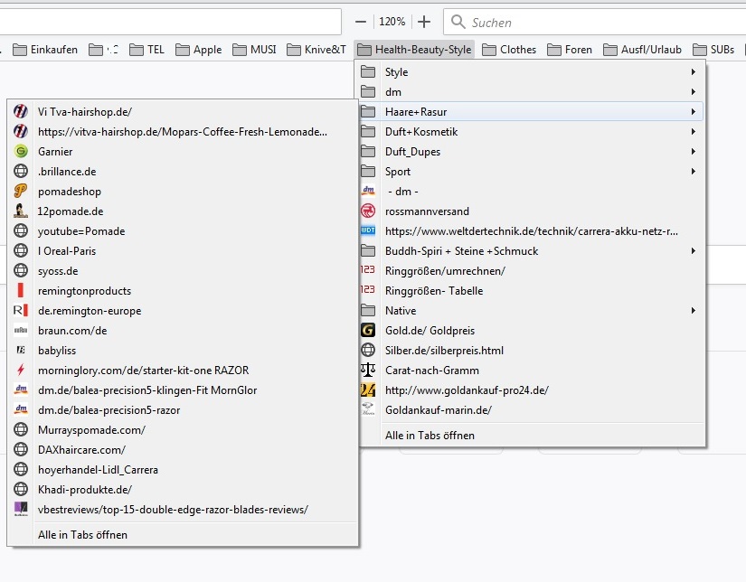This screenshot has width=746, height=582.
Task: Open the Murrayspomade.com/ bookmark
Action: pos(183,430)
